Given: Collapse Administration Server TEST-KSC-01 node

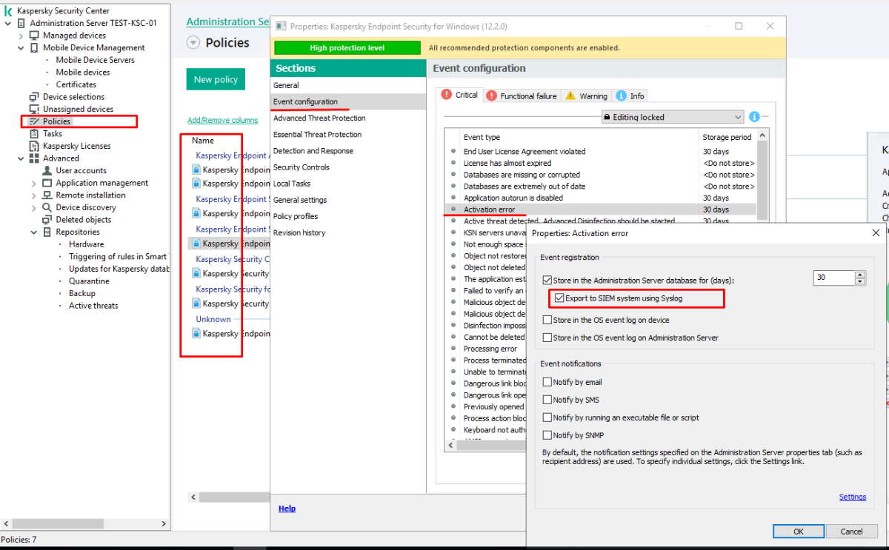Looking at the screenshot, I should pos(7,23).
